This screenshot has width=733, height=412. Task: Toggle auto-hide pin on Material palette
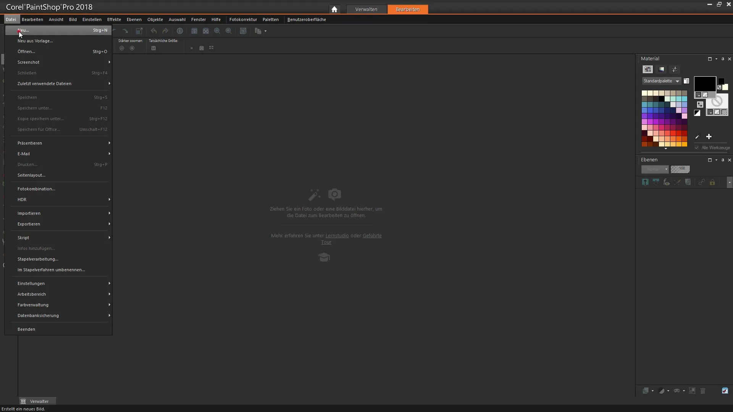pos(723,59)
